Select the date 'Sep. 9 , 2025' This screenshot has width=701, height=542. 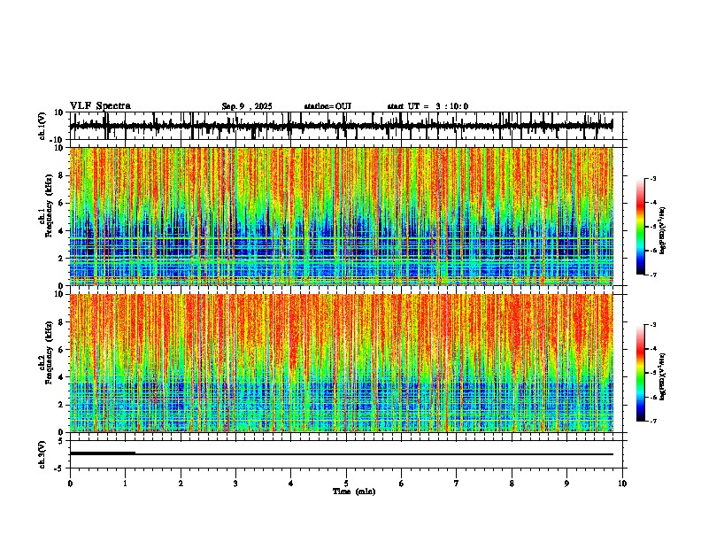click(247, 106)
